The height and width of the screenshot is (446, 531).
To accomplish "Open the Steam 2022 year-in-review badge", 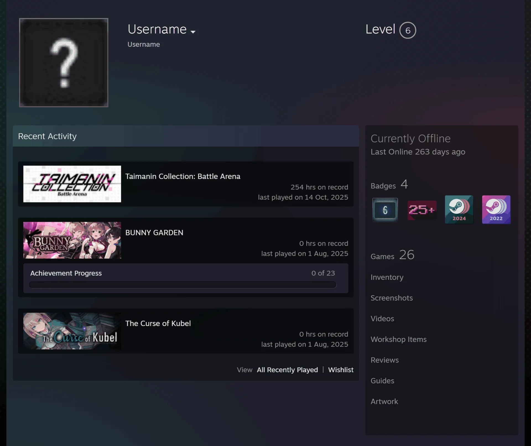I will pyautogui.click(x=496, y=210).
